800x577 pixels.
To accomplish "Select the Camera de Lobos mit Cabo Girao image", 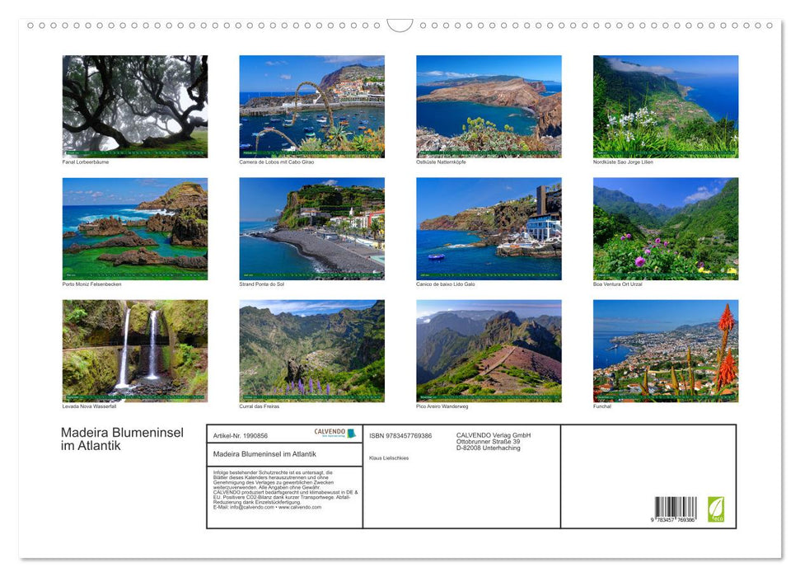I will [311, 106].
